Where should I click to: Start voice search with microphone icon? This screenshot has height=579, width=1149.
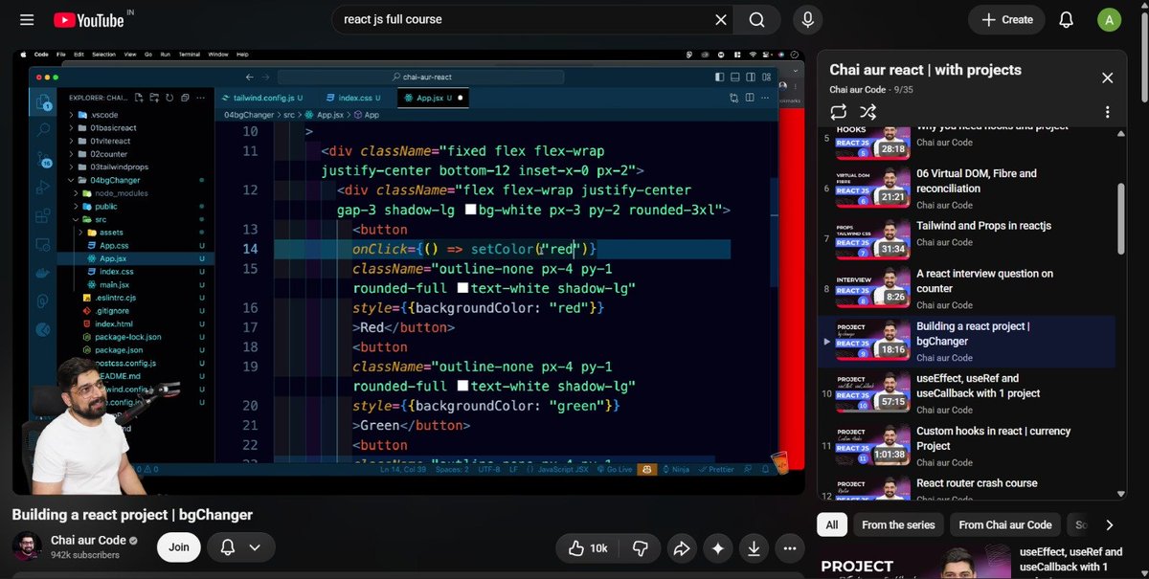click(808, 19)
